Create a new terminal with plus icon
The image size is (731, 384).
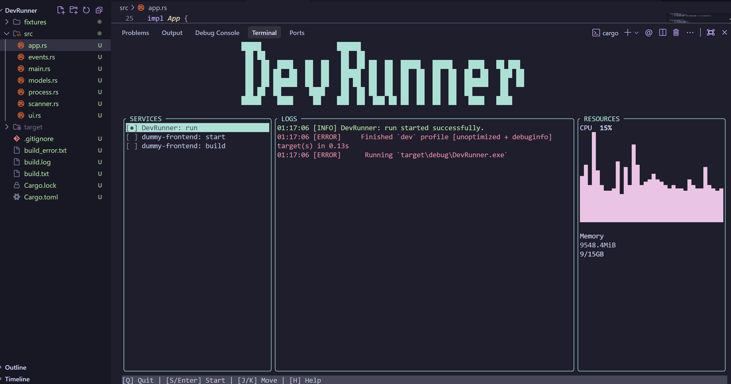click(x=627, y=33)
